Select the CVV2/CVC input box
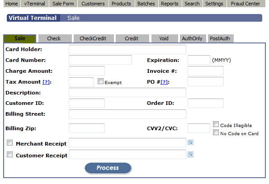The image size is (269, 184). coord(198,128)
